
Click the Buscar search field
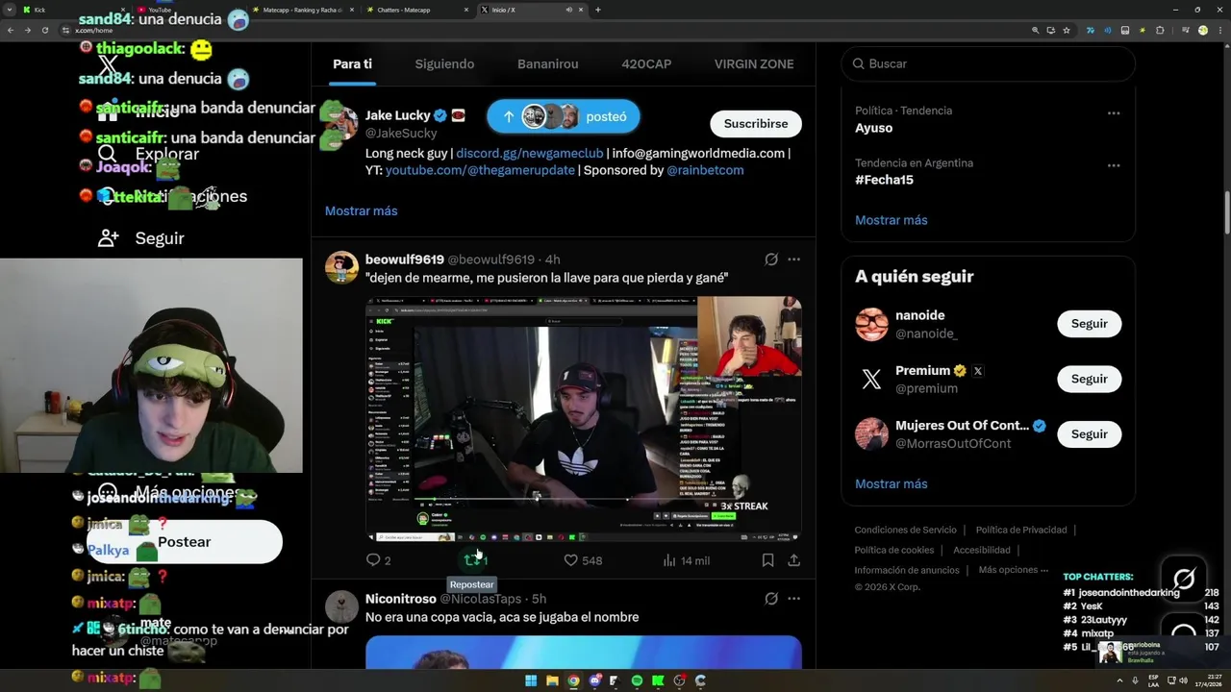coord(988,63)
